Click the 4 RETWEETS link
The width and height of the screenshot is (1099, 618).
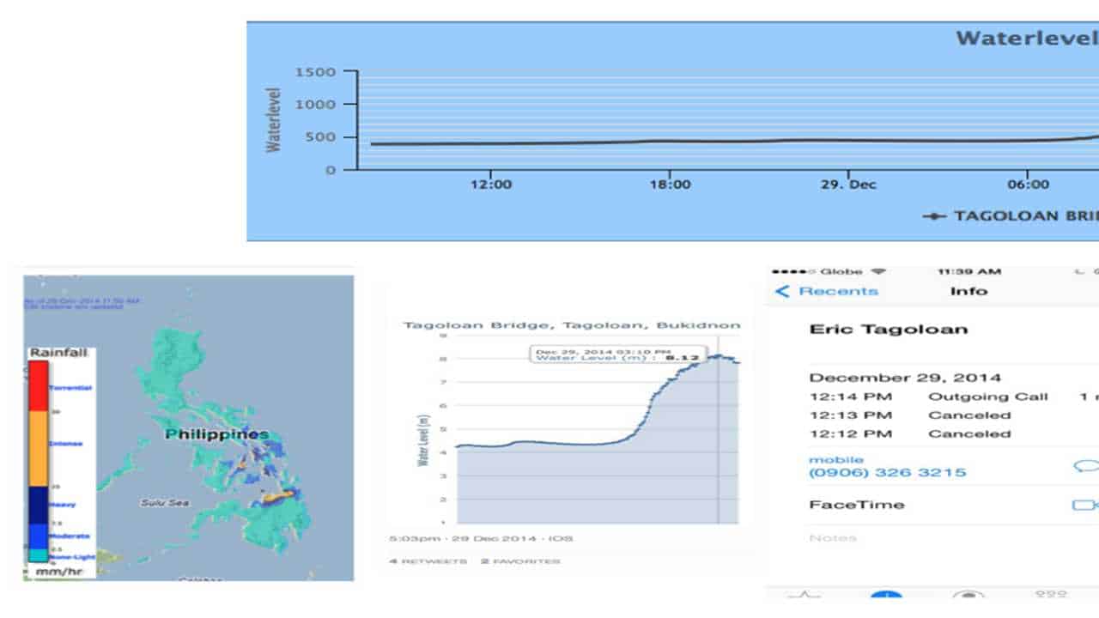(428, 561)
